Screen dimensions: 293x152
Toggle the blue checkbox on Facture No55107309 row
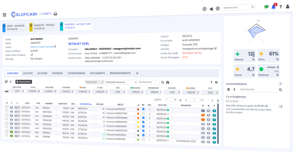pos(143,113)
